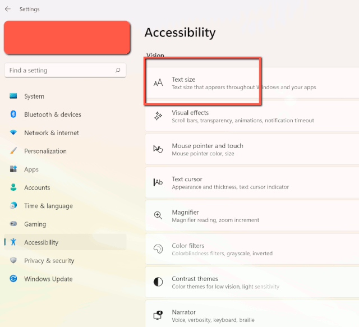
Task: Click the back arrow in Settings
Action: tap(8, 9)
